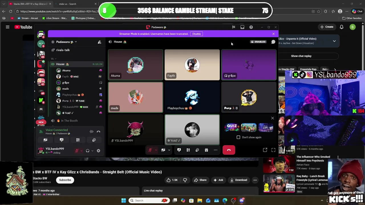
Task: Launch activities from the call control bar
Action: pos(188,150)
